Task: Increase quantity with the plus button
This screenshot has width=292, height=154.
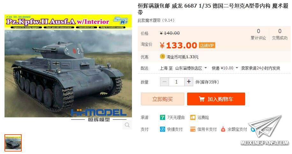Action: coord(189,82)
